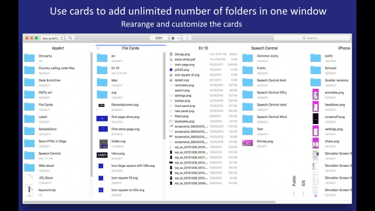Click the horizontal cards scrollbar
Screen dimensions: 375x211
pyautogui.click(x=150, y=202)
